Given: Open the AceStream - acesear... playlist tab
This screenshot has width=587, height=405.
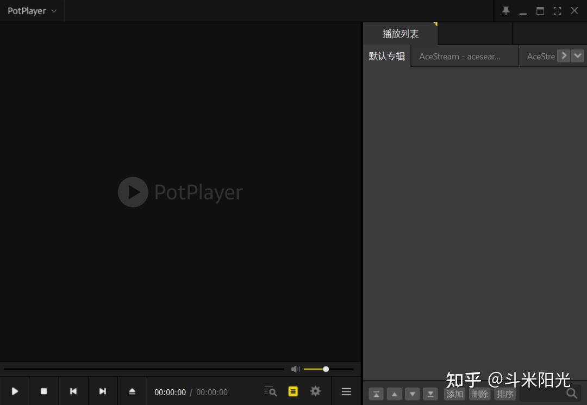Looking at the screenshot, I should 465,56.
